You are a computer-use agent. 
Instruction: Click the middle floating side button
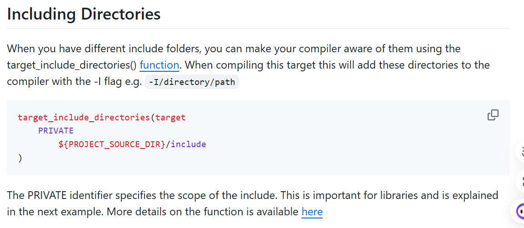pos(520,181)
